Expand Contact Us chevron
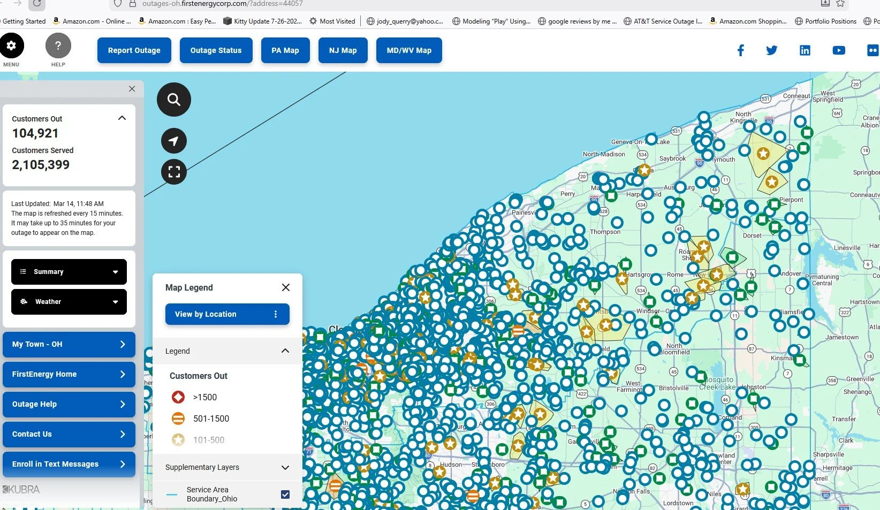 [x=123, y=434]
